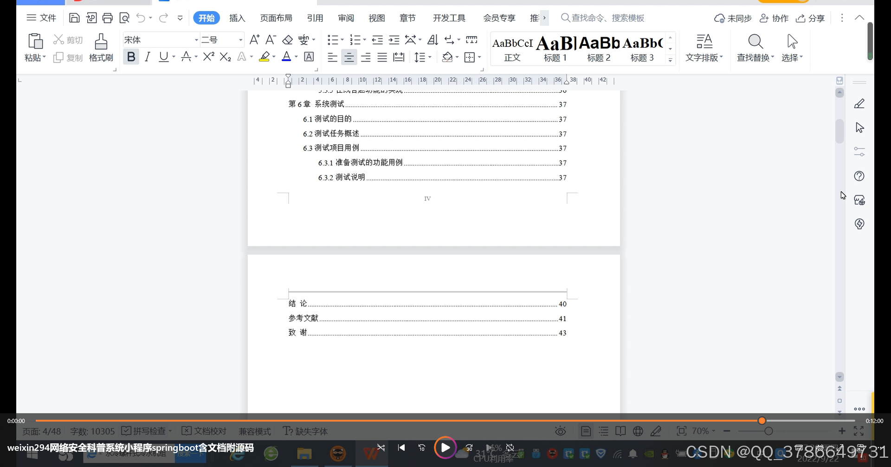Apply Superscript formatting
The height and width of the screenshot is (467, 891).
[209, 57]
